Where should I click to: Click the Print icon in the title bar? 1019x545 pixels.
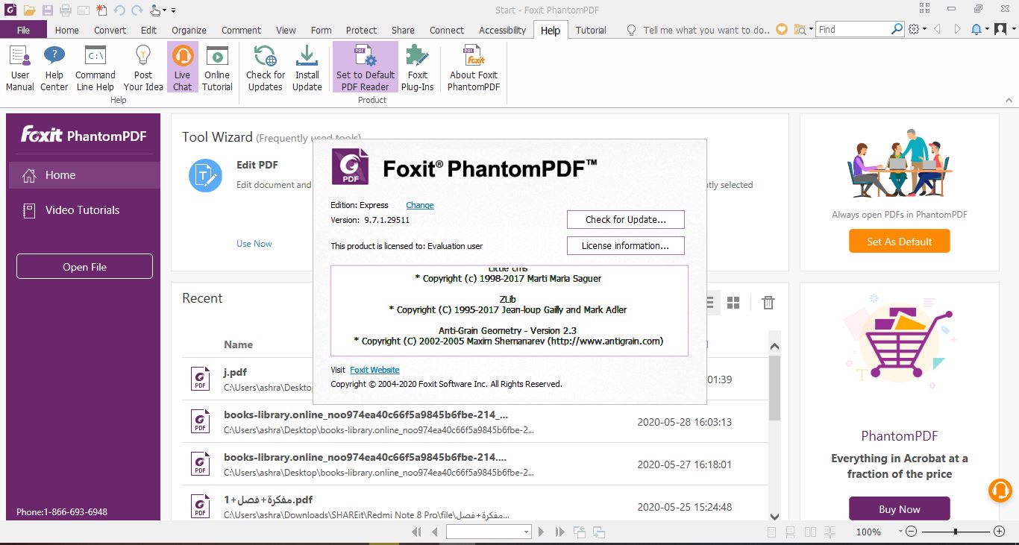coord(65,10)
